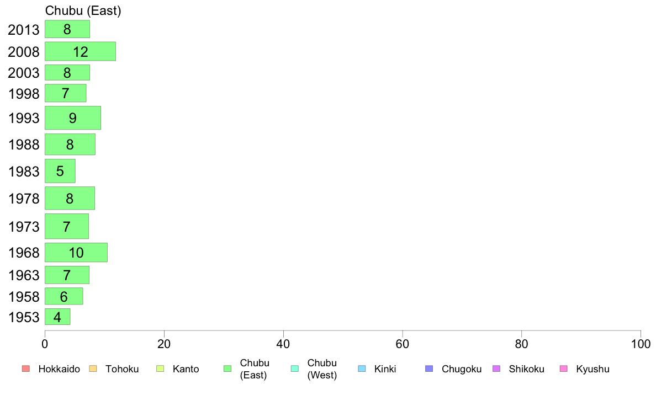
Task: Select the 2008 bar showing 12
Action: [x=80, y=51]
